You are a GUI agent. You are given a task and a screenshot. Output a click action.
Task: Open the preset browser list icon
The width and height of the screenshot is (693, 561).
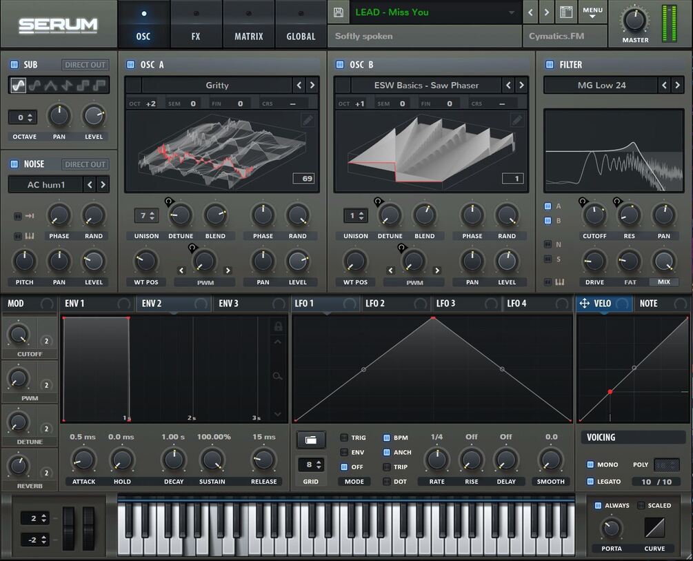point(566,12)
